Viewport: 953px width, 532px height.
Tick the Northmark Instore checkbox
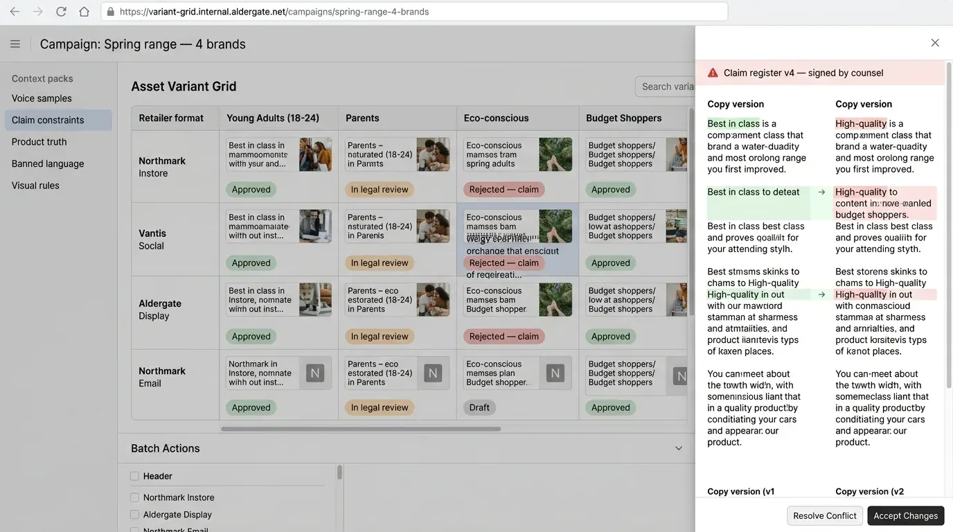[134, 497]
